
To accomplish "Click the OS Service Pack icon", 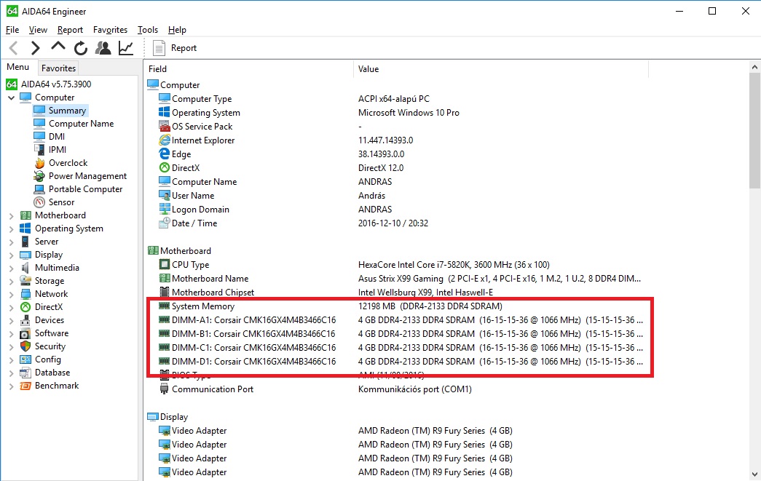I will pos(165,127).
